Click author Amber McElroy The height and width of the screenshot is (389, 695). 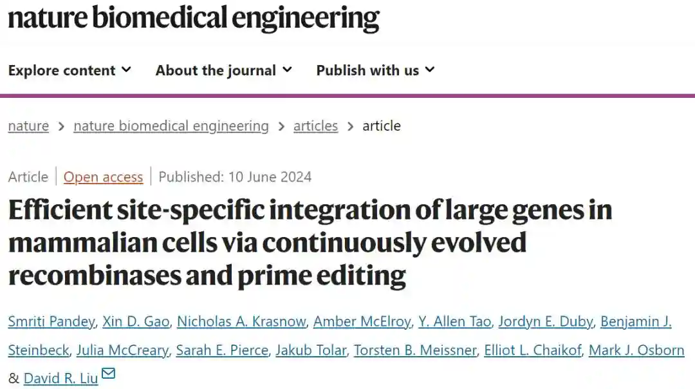click(x=362, y=321)
